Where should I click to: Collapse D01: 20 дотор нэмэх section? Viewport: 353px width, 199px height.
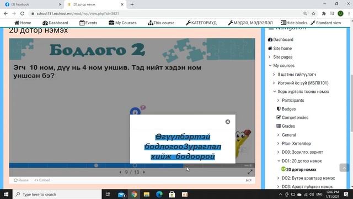pos(279,161)
